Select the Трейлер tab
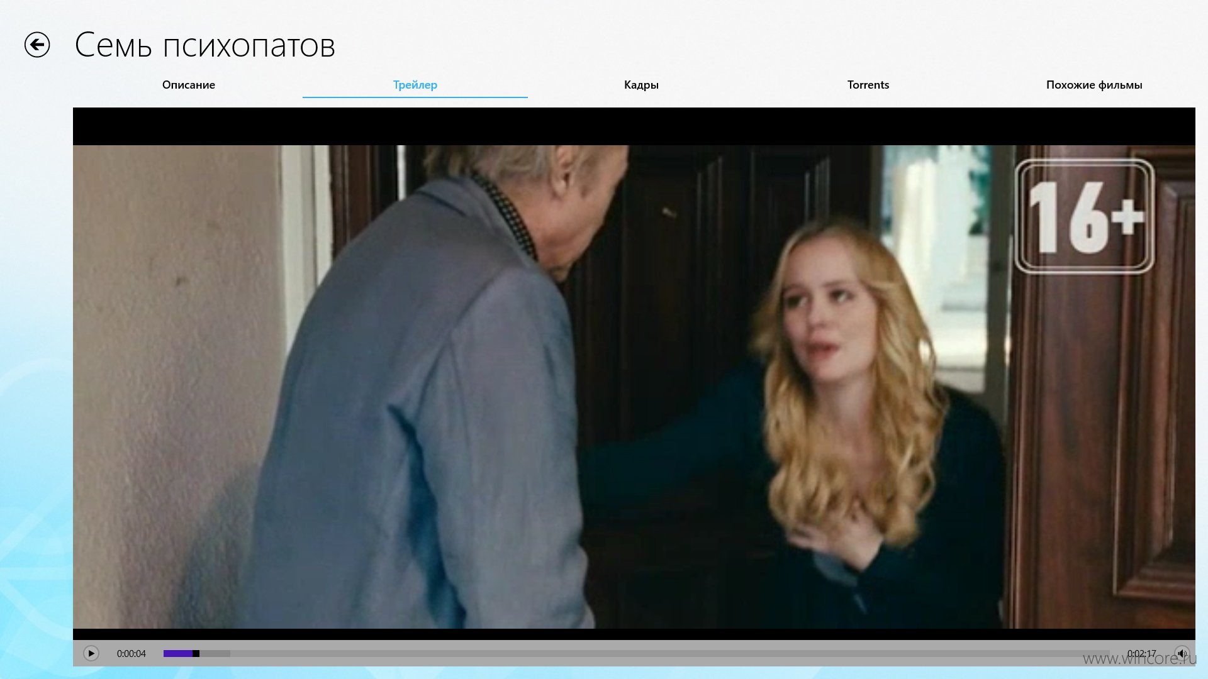The height and width of the screenshot is (679, 1208). [x=415, y=85]
